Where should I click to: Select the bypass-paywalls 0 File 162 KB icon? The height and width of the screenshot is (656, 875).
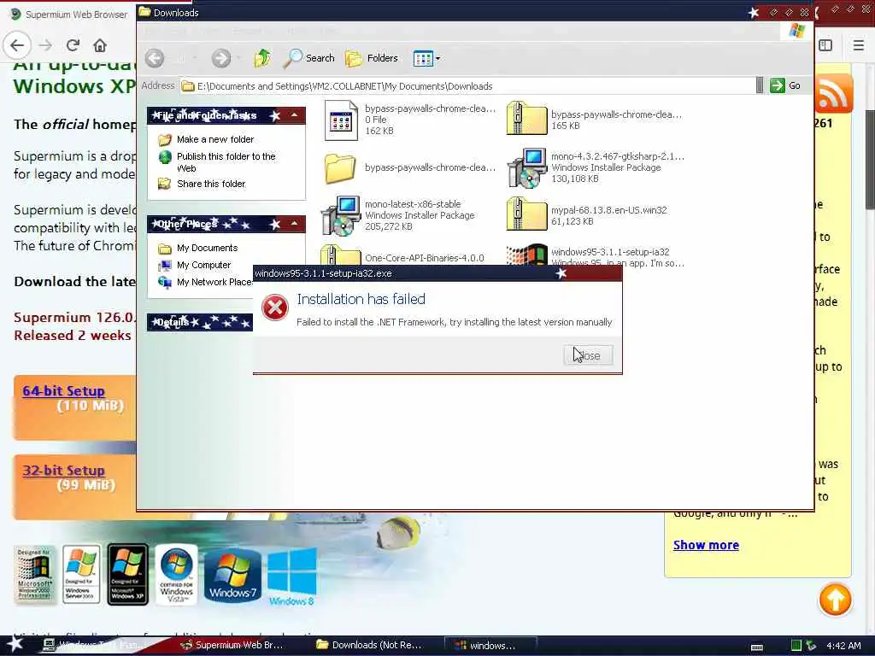coord(341,120)
